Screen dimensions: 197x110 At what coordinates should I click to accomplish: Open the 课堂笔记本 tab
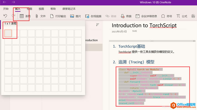pos(69,9)
